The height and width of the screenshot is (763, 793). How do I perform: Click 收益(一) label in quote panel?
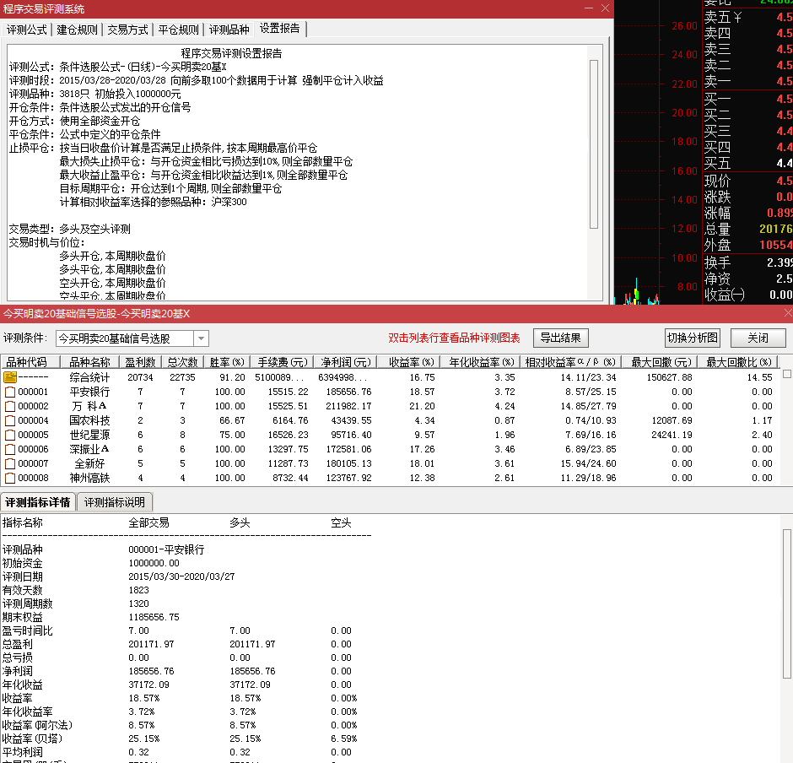click(x=724, y=295)
